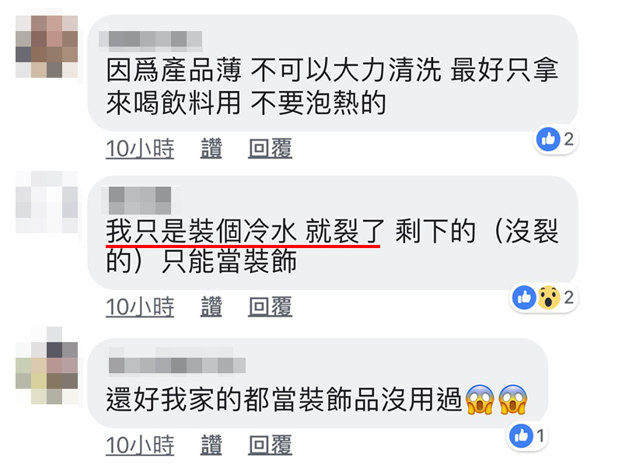622x465 pixels.
Task: Reply to the cold water cracked comment
Action: coord(270,306)
